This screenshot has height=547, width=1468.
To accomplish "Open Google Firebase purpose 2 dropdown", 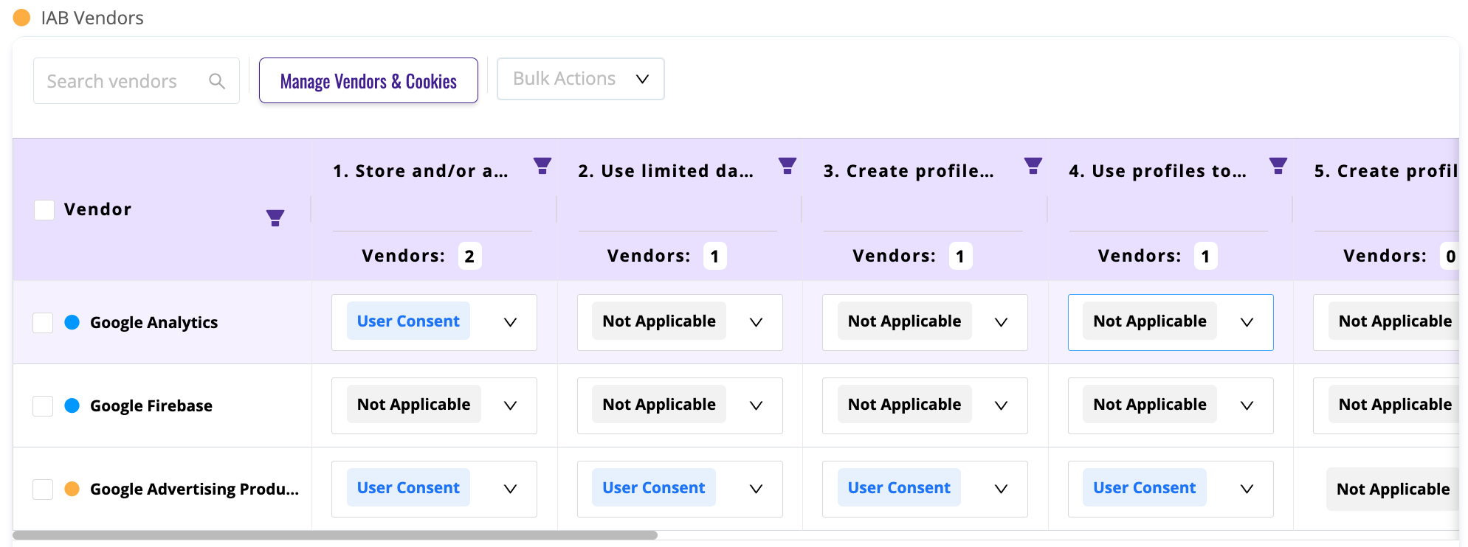I will coord(680,405).
